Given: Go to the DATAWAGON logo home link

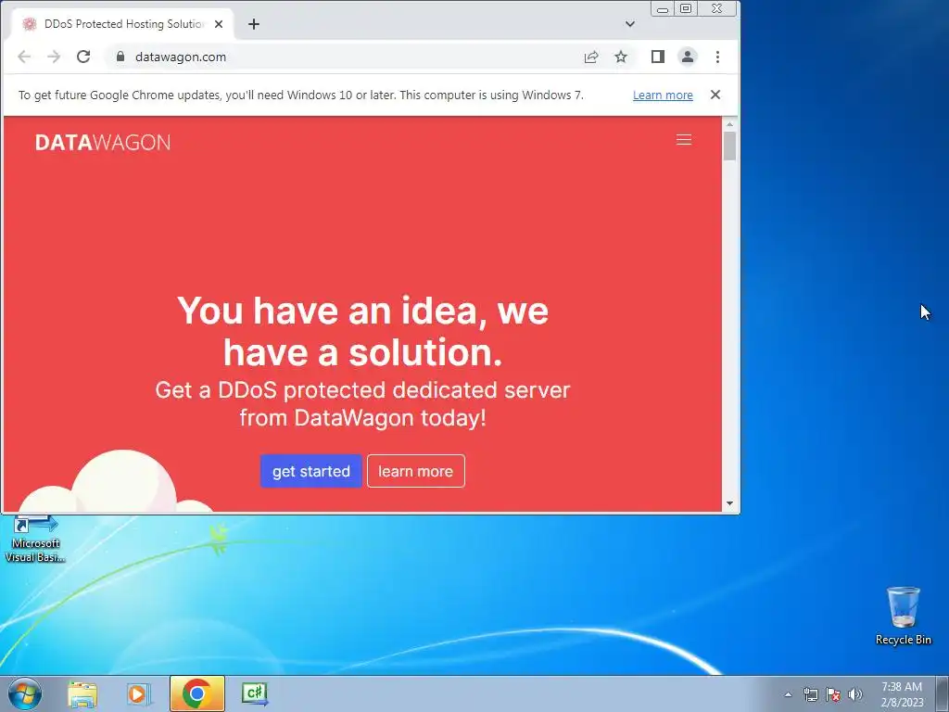Looking at the screenshot, I should click(x=103, y=142).
